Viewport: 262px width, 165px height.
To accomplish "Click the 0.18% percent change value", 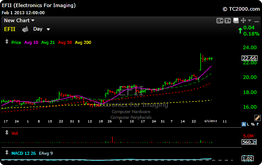I will (x=251, y=34).
